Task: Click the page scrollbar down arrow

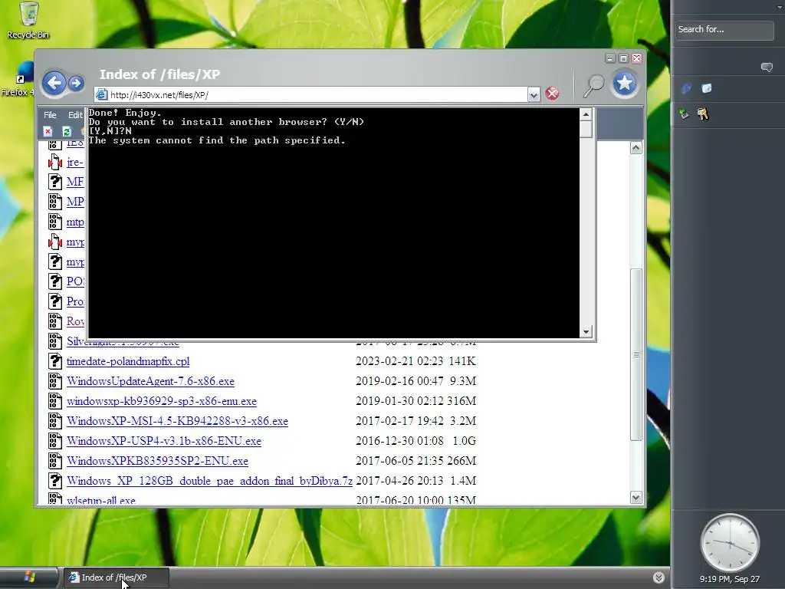Action: (x=636, y=497)
